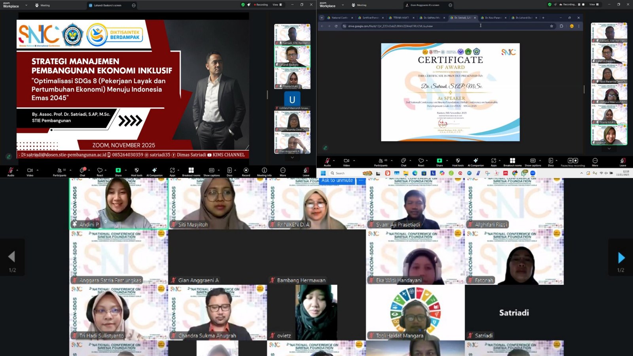Click the Ask to unmute button

pos(337,181)
